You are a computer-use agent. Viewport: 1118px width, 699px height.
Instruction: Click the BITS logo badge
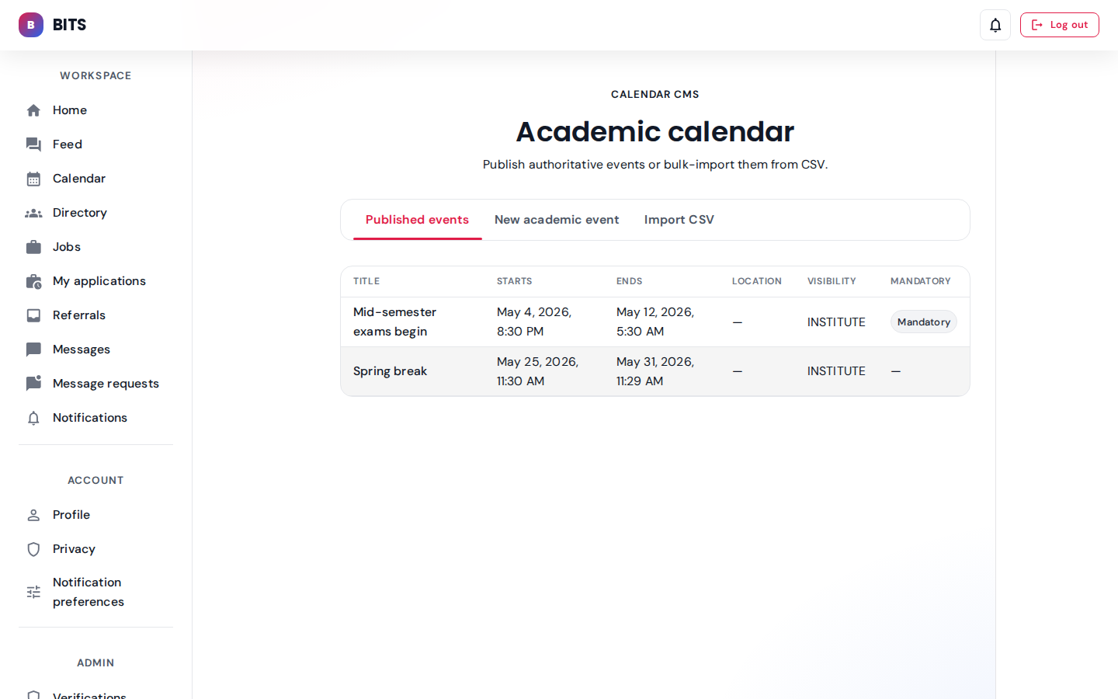31,25
